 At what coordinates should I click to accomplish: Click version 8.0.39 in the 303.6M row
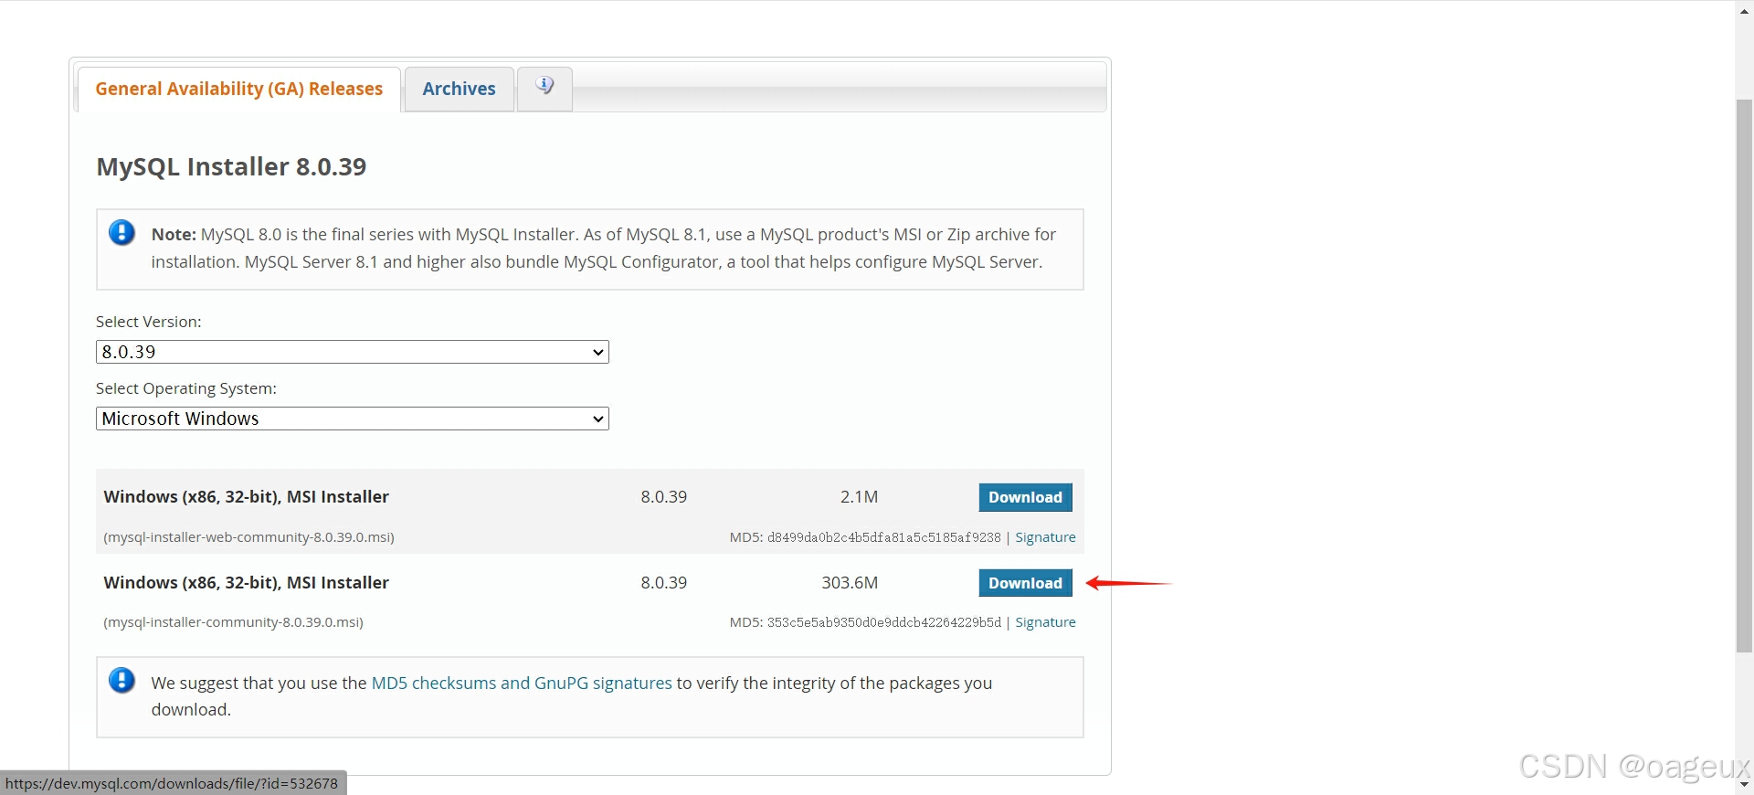tap(664, 583)
